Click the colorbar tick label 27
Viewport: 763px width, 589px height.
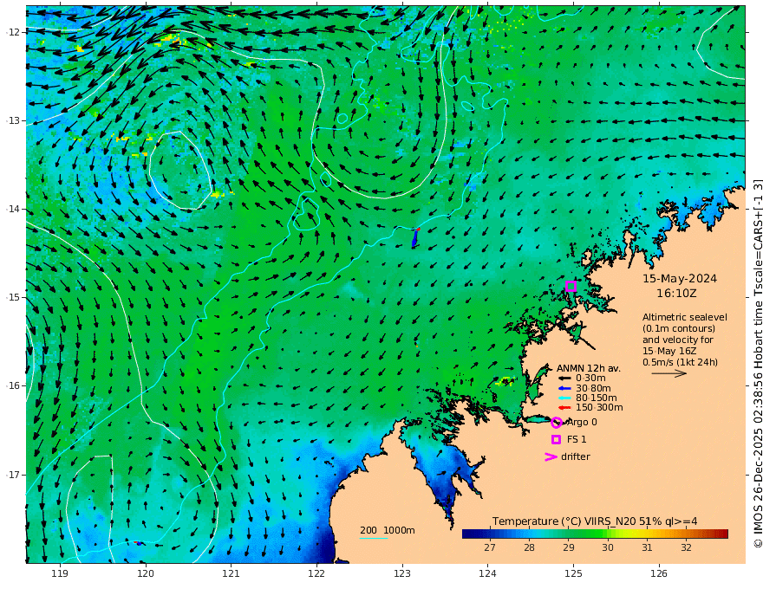coord(490,547)
